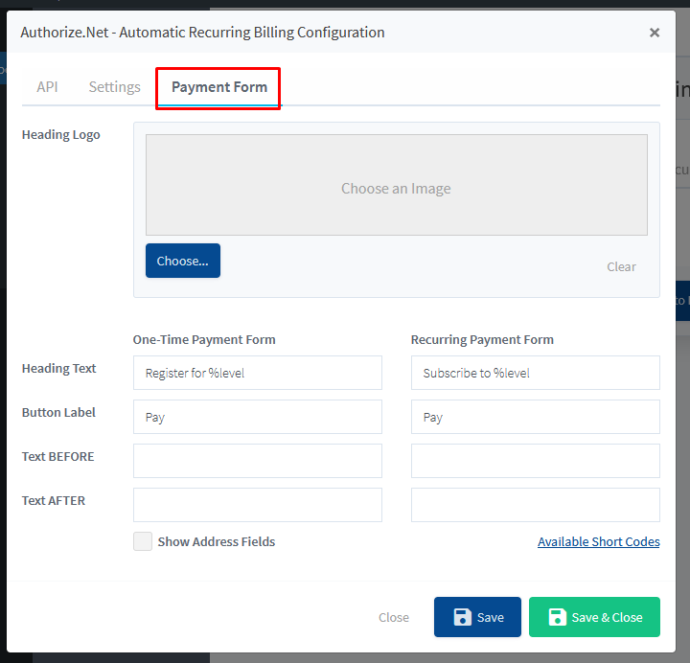Screen dimensions: 690x663
Task: Click the blue Save button
Action: (x=477, y=617)
